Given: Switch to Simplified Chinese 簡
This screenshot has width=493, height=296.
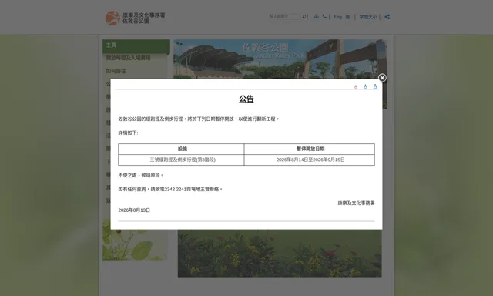Looking at the screenshot, I should click(347, 17).
